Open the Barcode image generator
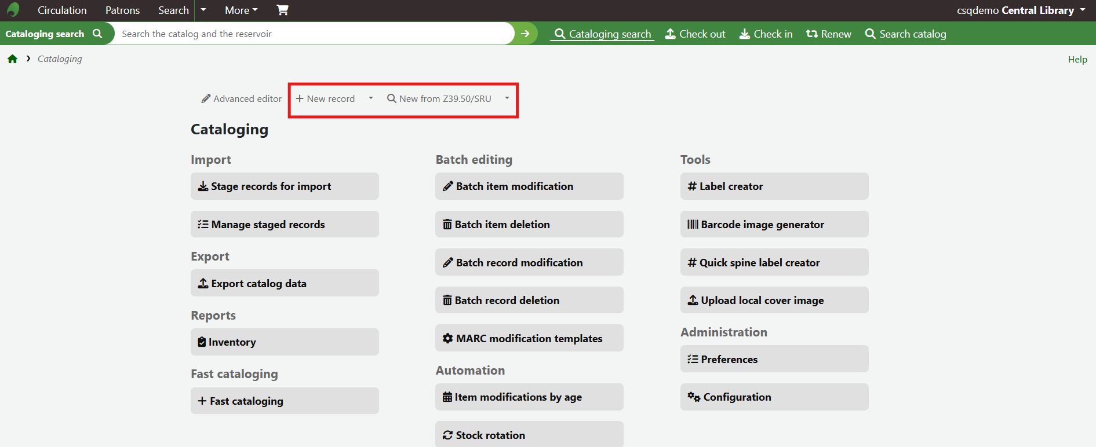Image resolution: width=1096 pixels, height=447 pixels. click(774, 224)
